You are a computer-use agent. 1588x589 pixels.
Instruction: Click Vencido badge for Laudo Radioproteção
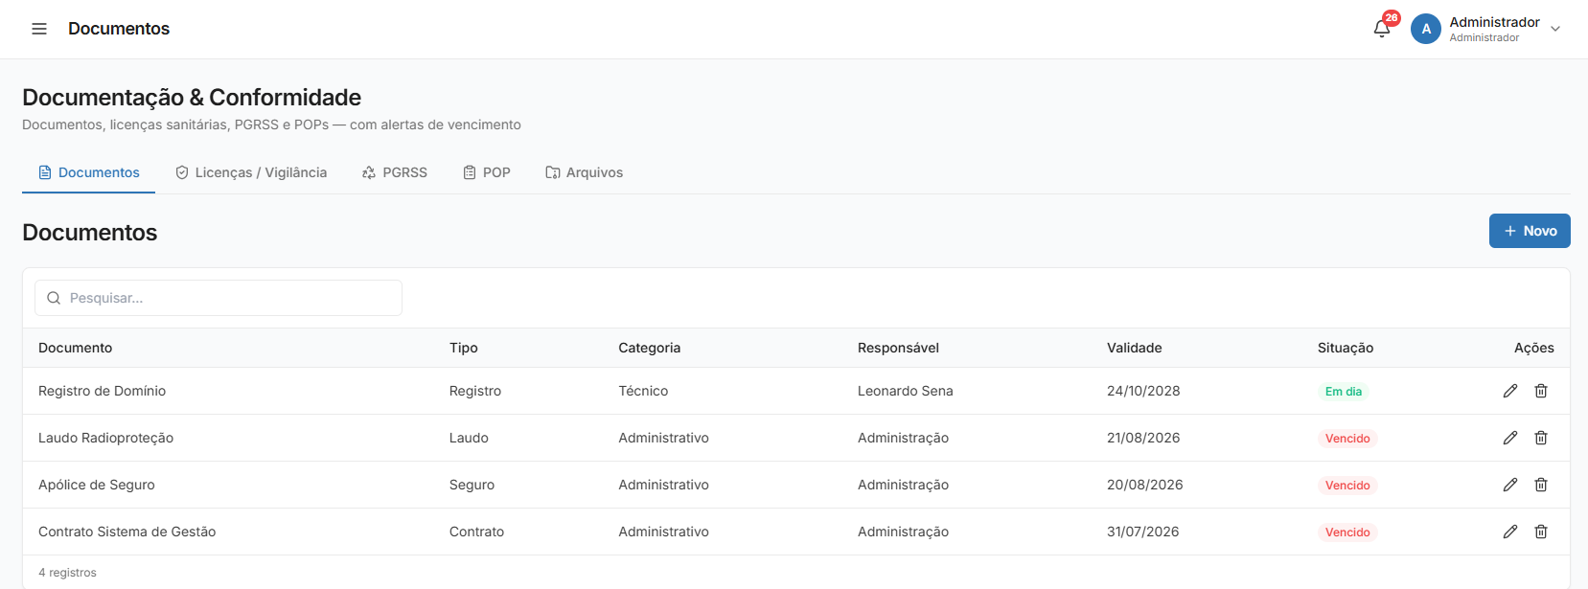tap(1347, 438)
